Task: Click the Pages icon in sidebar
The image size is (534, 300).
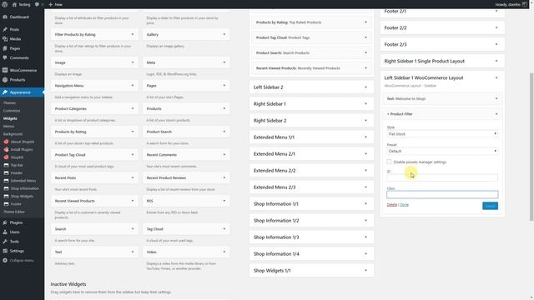Action: click(5, 48)
